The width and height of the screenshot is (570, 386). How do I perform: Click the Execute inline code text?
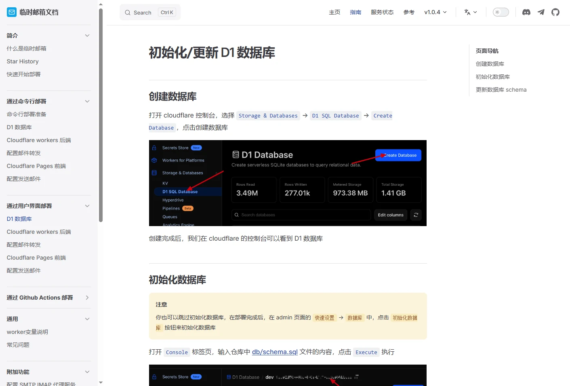tap(366, 352)
